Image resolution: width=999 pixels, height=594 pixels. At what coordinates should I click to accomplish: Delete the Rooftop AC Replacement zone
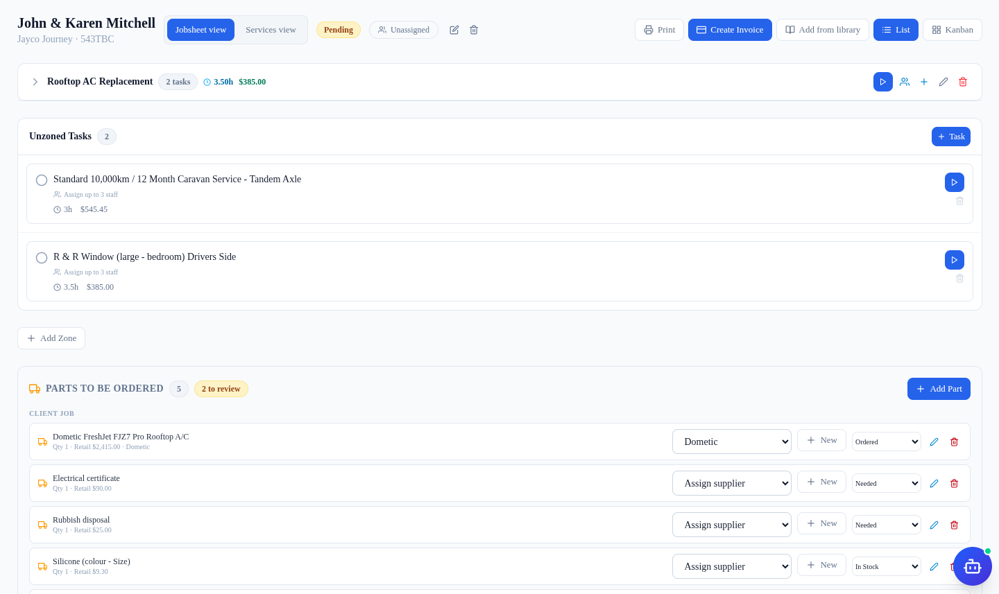[x=963, y=82]
